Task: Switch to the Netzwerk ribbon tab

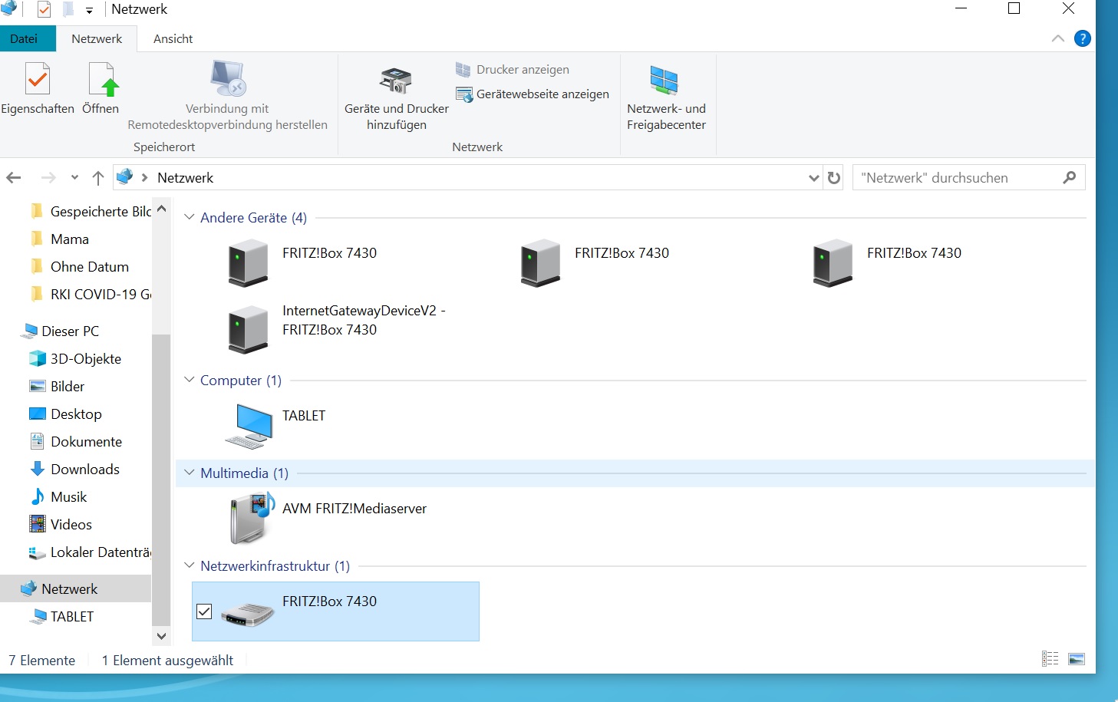Action: coord(97,38)
